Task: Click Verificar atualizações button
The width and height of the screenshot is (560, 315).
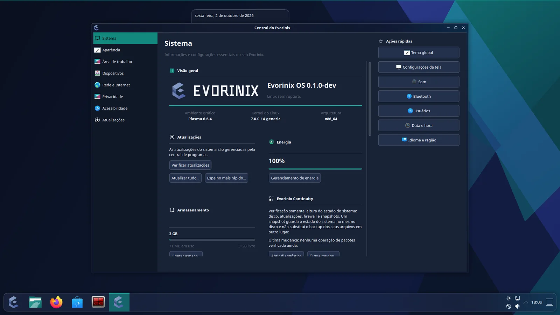Action: (x=190, y=165)
